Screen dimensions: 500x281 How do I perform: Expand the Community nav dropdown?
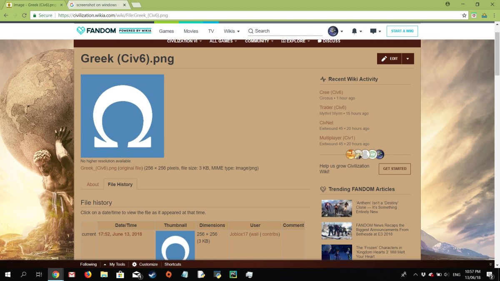coord(259,41)
